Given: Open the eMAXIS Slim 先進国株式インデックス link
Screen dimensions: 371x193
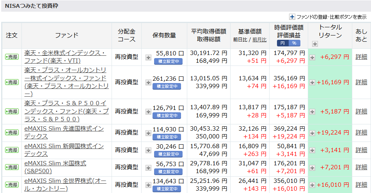Looking at the screenshot, I should (64, 133).
